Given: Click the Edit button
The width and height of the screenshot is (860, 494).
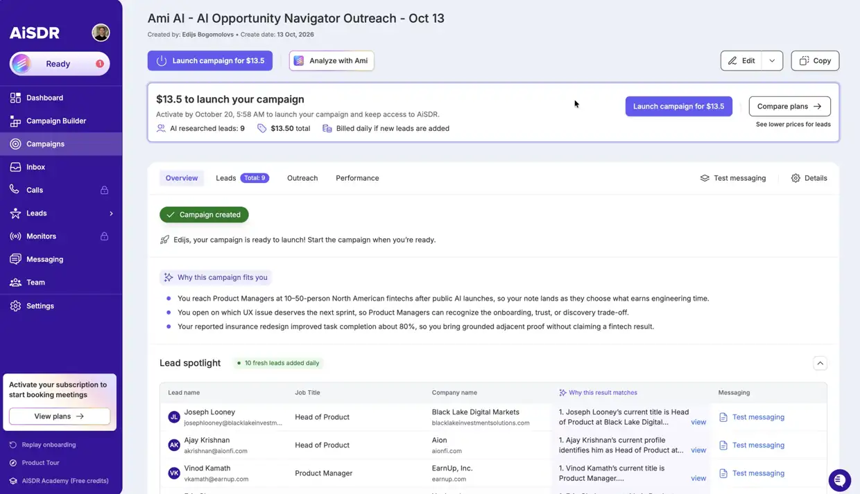Looking at the screenshot, I should point(741,61).
